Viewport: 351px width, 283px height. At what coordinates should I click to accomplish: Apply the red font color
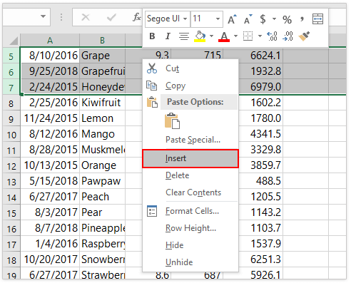[x=224, y=36]
